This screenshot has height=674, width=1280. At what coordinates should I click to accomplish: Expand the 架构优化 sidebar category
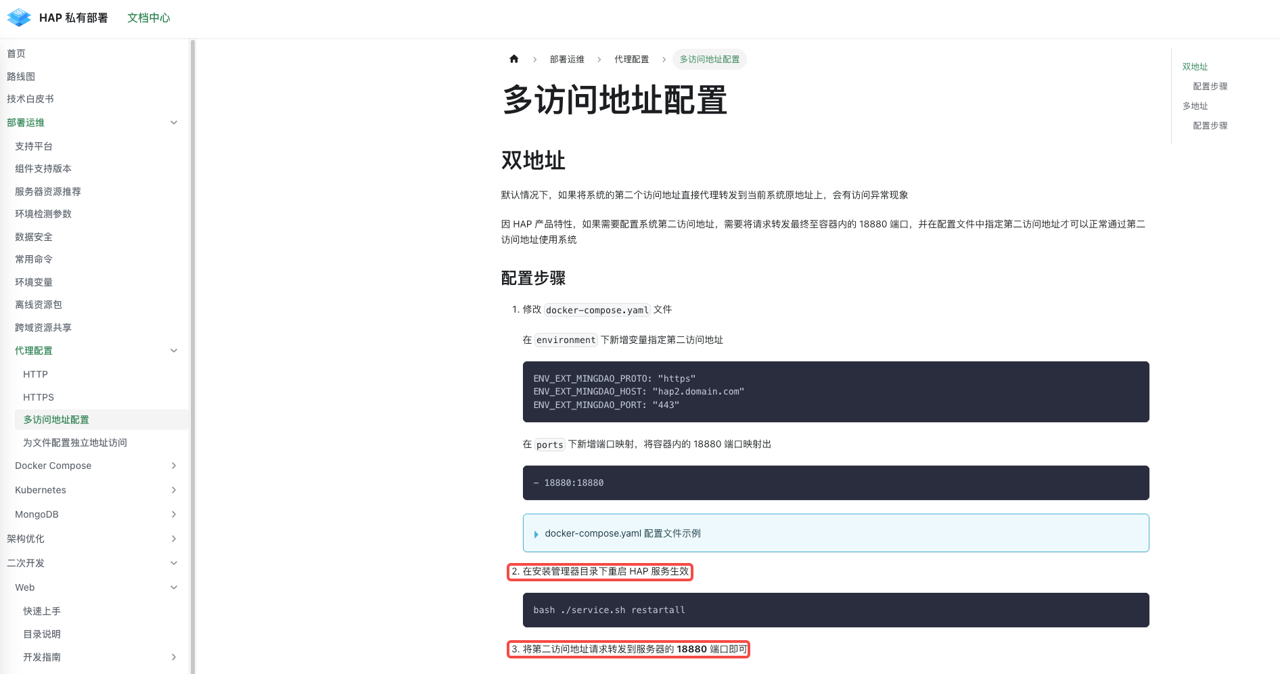(x=174, y=539)
